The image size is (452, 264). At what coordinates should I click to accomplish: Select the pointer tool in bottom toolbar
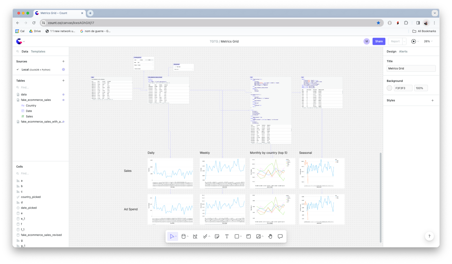(172, 237)
